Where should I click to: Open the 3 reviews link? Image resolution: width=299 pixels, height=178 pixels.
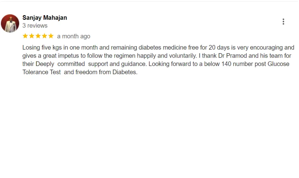click(35, 26)
